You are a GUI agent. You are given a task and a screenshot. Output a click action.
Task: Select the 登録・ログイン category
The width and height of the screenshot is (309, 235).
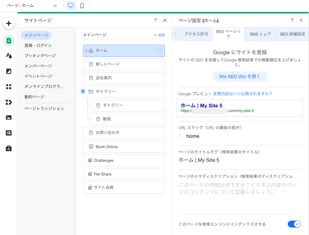coord(38,45)
